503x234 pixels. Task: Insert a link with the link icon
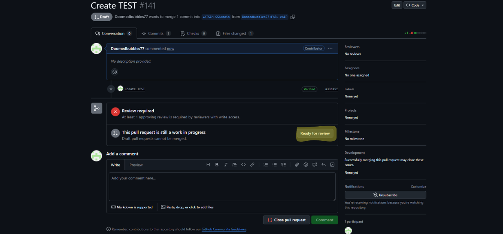coord(252,165)
